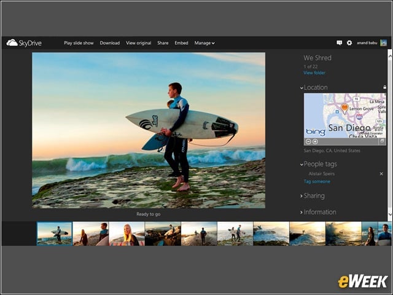Click the lock icon beside Location
This screenshot has width=393, height=295.
click(385, 87)
